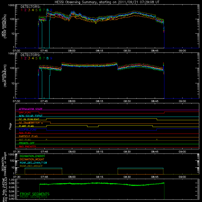The image size is (202, 202).
Task: Select the 10 y-axis value on rear segments plot
Action: 13,83
